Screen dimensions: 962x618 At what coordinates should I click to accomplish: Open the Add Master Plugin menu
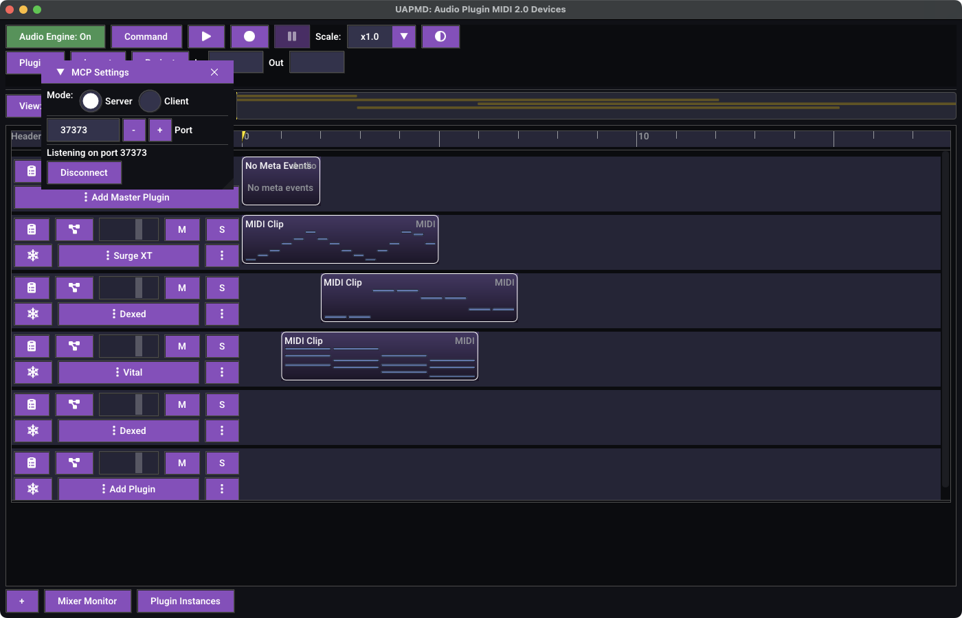(x=126, y=197)
